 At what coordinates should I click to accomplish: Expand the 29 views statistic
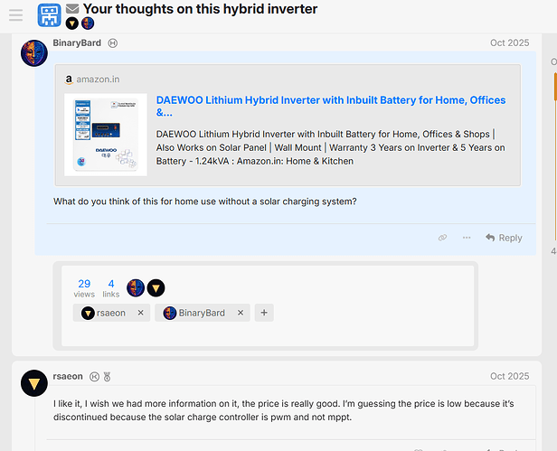(84, 287)
